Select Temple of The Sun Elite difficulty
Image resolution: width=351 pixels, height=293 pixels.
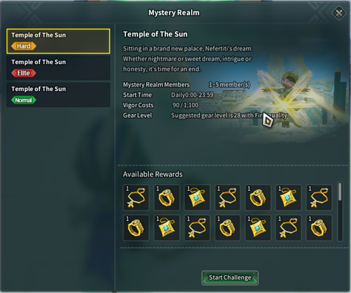click(x=58, y=68)
